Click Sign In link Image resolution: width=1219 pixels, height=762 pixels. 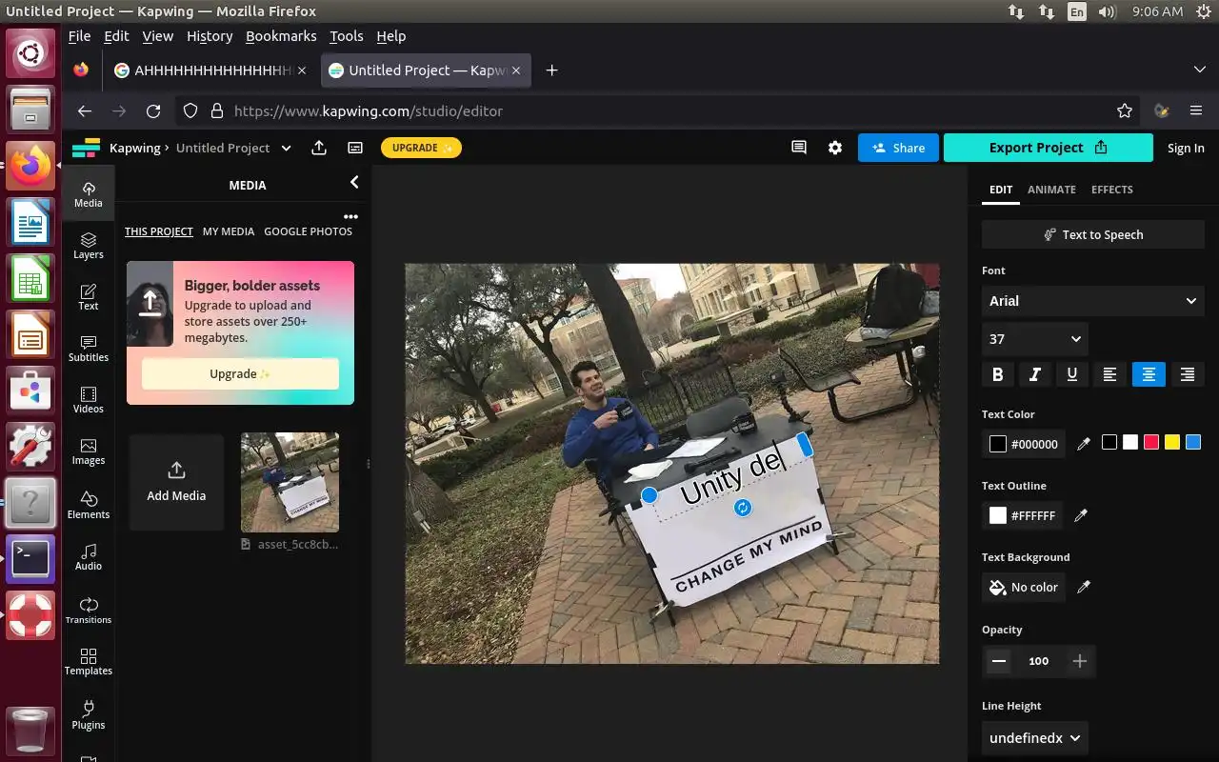tap(1186, 148)
